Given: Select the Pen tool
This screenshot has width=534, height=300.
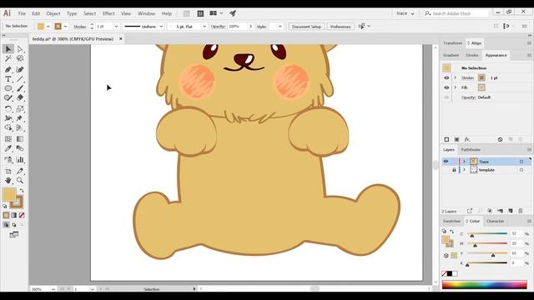Looking at the screenshot, I should (8, 70).
